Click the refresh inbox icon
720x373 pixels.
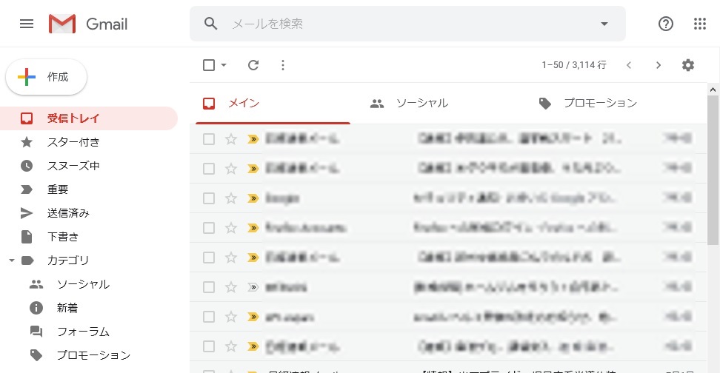253,65
